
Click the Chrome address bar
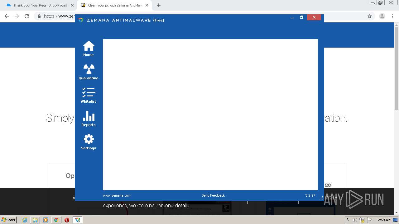pos(204,16)
